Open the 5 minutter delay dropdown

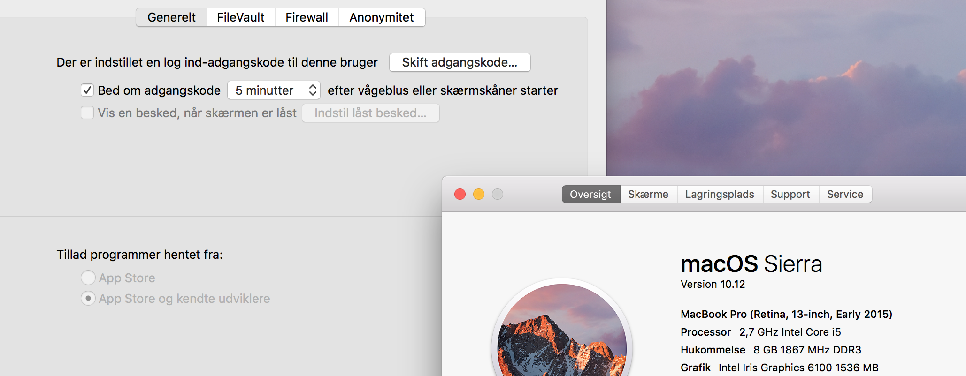point(274,90)
